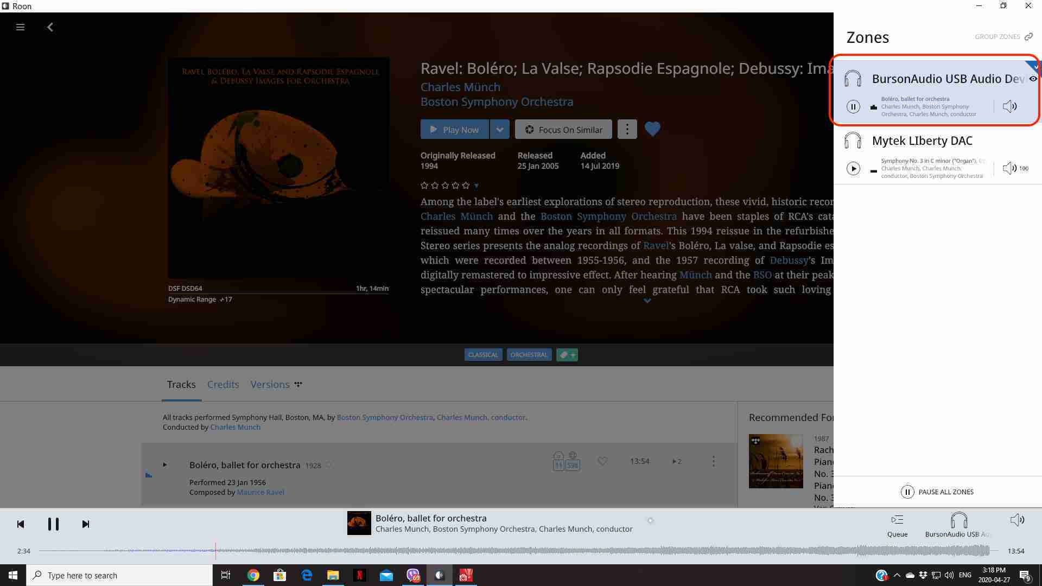Open the Boston Symphony Orchestra artist link in the album header
This screenshot has width=1042, height=586.
497,101
